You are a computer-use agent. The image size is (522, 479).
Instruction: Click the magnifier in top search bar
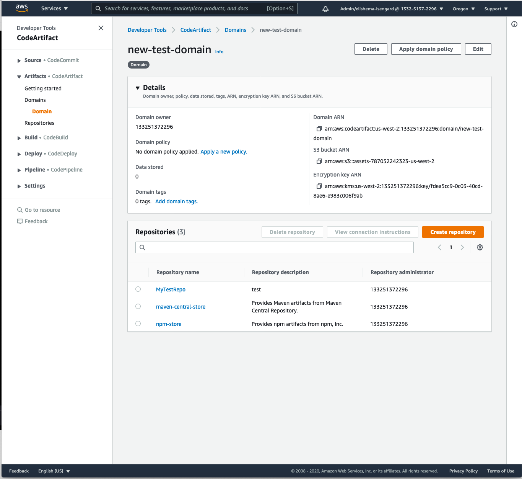98,8
